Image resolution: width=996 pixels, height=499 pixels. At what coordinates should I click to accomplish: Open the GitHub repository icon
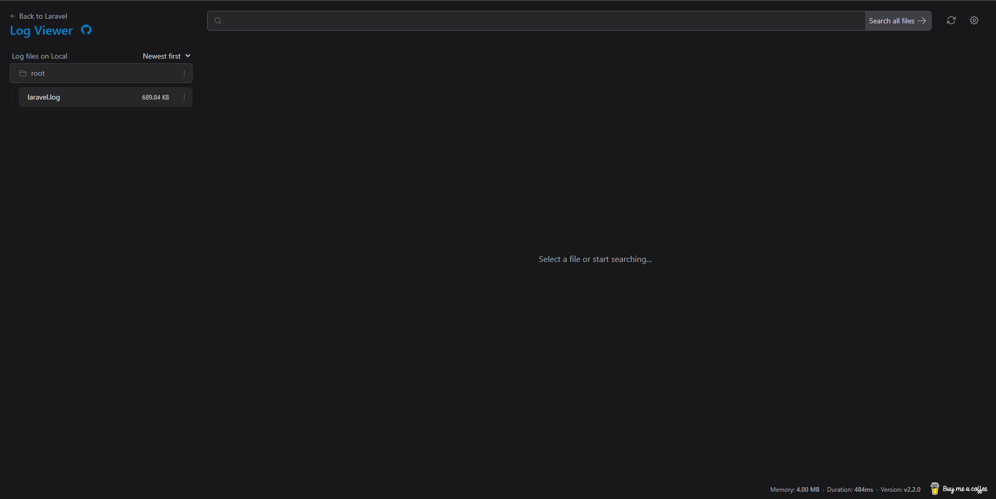pyautogui.click(x=86, y=30)
